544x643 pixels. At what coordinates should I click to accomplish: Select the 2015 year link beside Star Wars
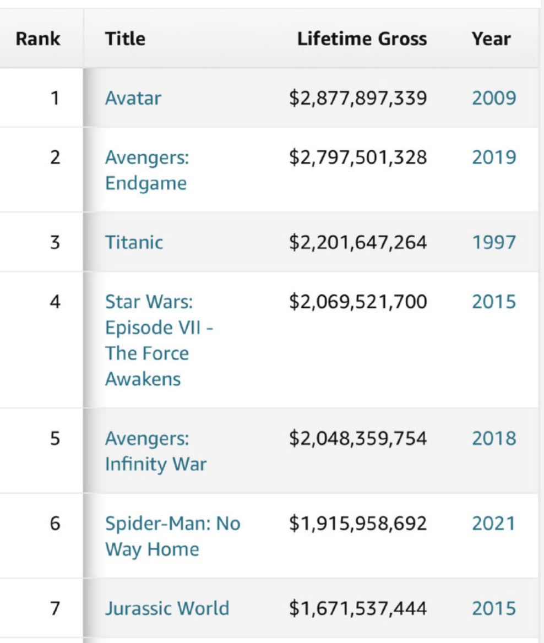(x=494, y=302)
